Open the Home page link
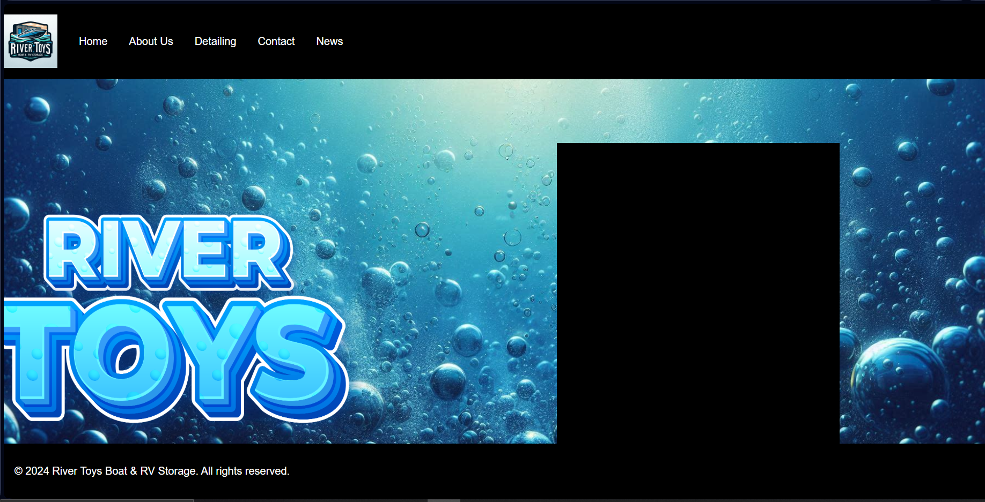Image resolution: width=985 pixels, height=502 pixels. pos(93,41)
